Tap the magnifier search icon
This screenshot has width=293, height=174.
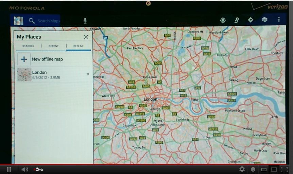point(32,21)
